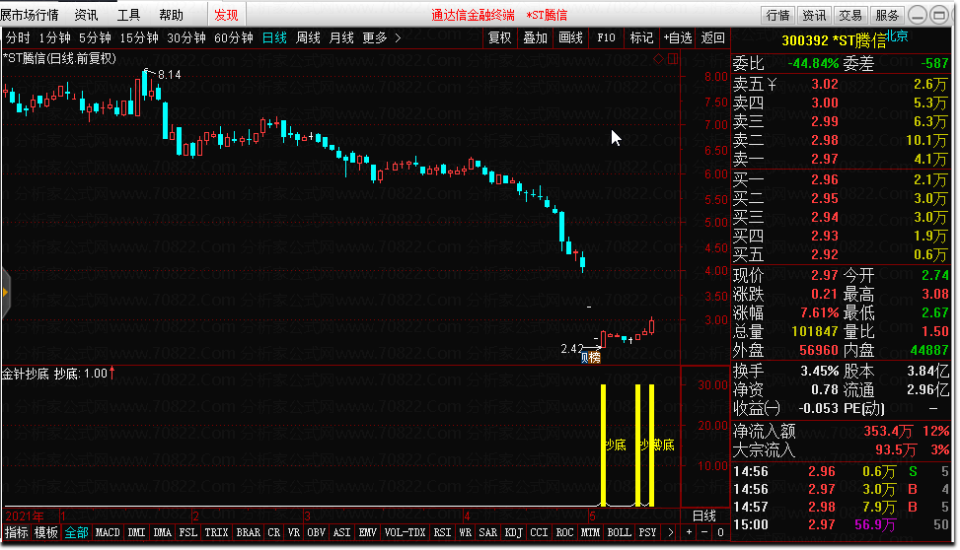Click the 复权 toolbar button

[499, 37]
